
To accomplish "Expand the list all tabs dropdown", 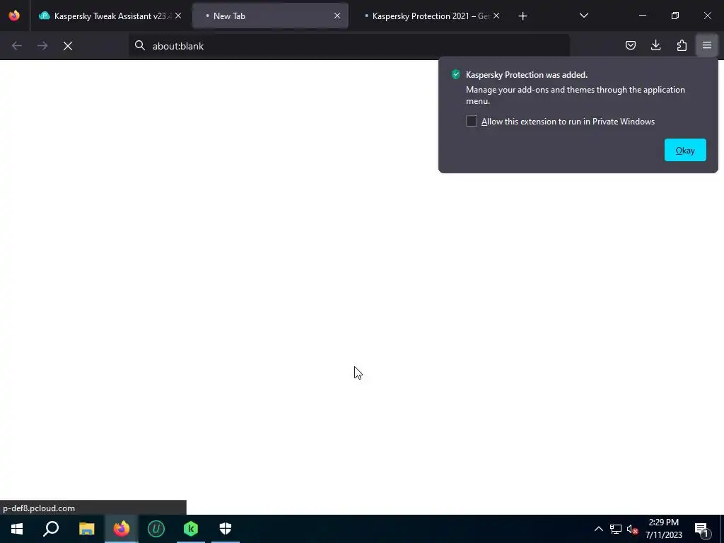I will click(583, 16).
